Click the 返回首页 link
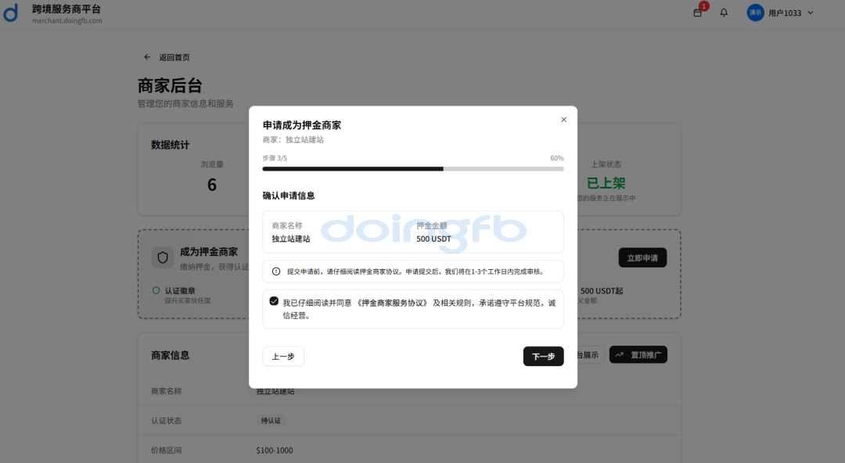The width and height of the screenshot is (845, 463). pyautogui.click(x=174, y=57)
